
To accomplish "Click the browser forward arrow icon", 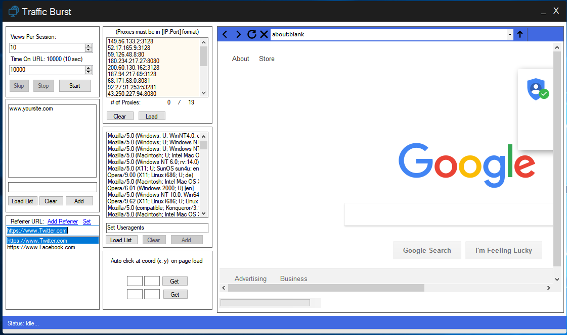I will [x=238, y=34].
